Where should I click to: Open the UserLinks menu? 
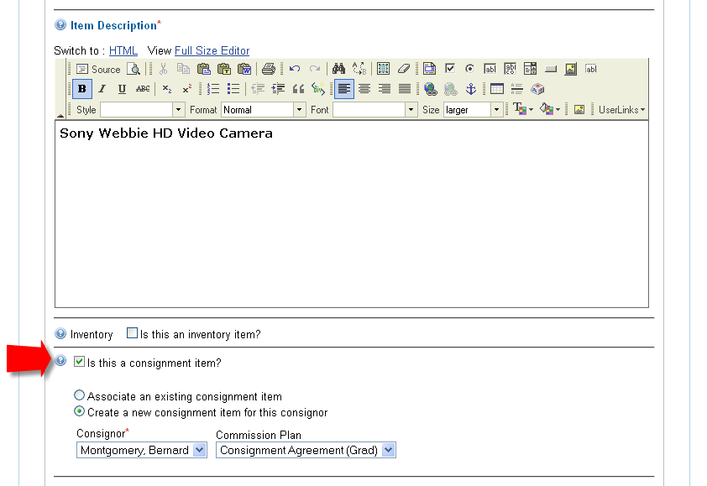pos(621,110)
